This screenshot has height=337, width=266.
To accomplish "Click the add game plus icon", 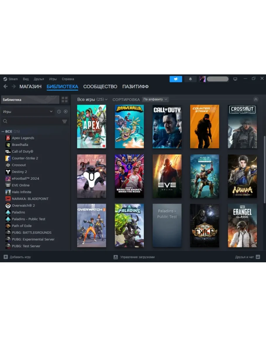I will 6,257.
